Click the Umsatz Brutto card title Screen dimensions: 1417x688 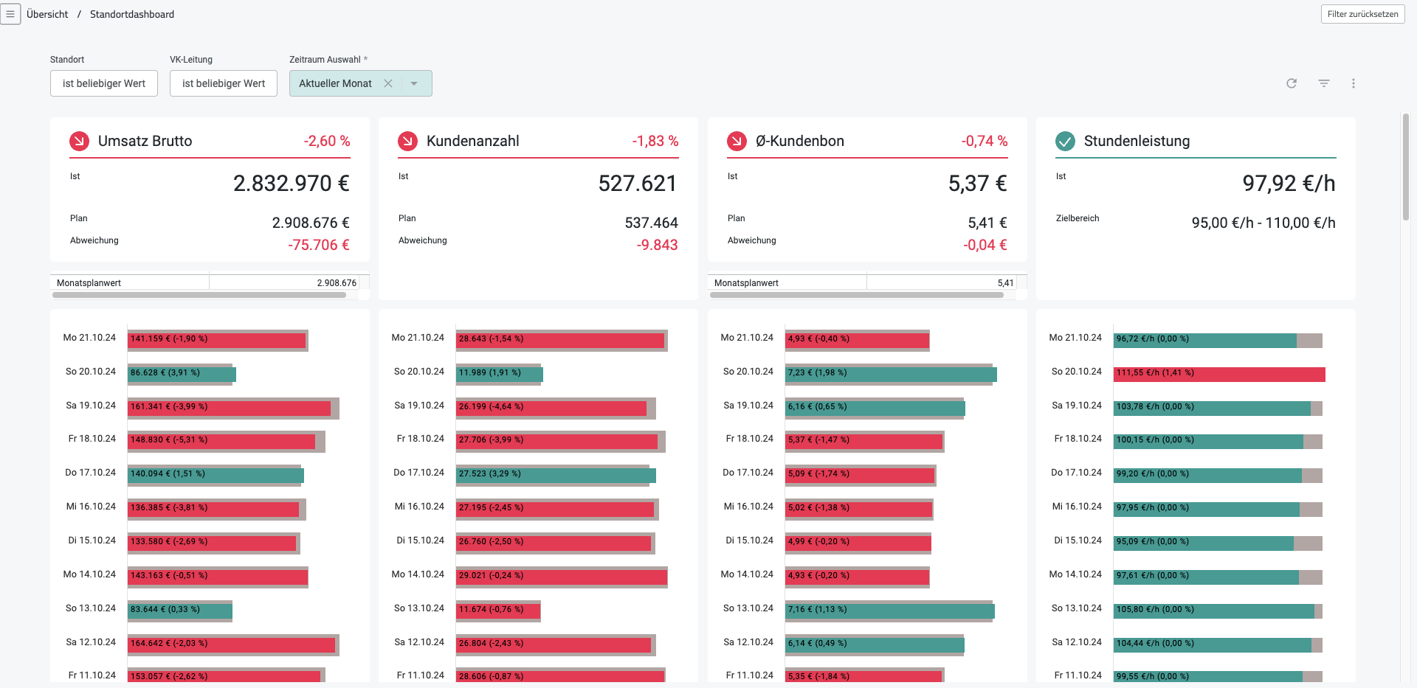pyautogui.click(x=145, y=141)
